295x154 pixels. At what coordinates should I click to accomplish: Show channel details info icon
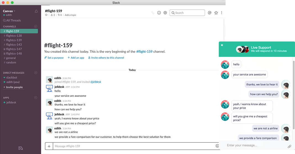pos(159,13)
